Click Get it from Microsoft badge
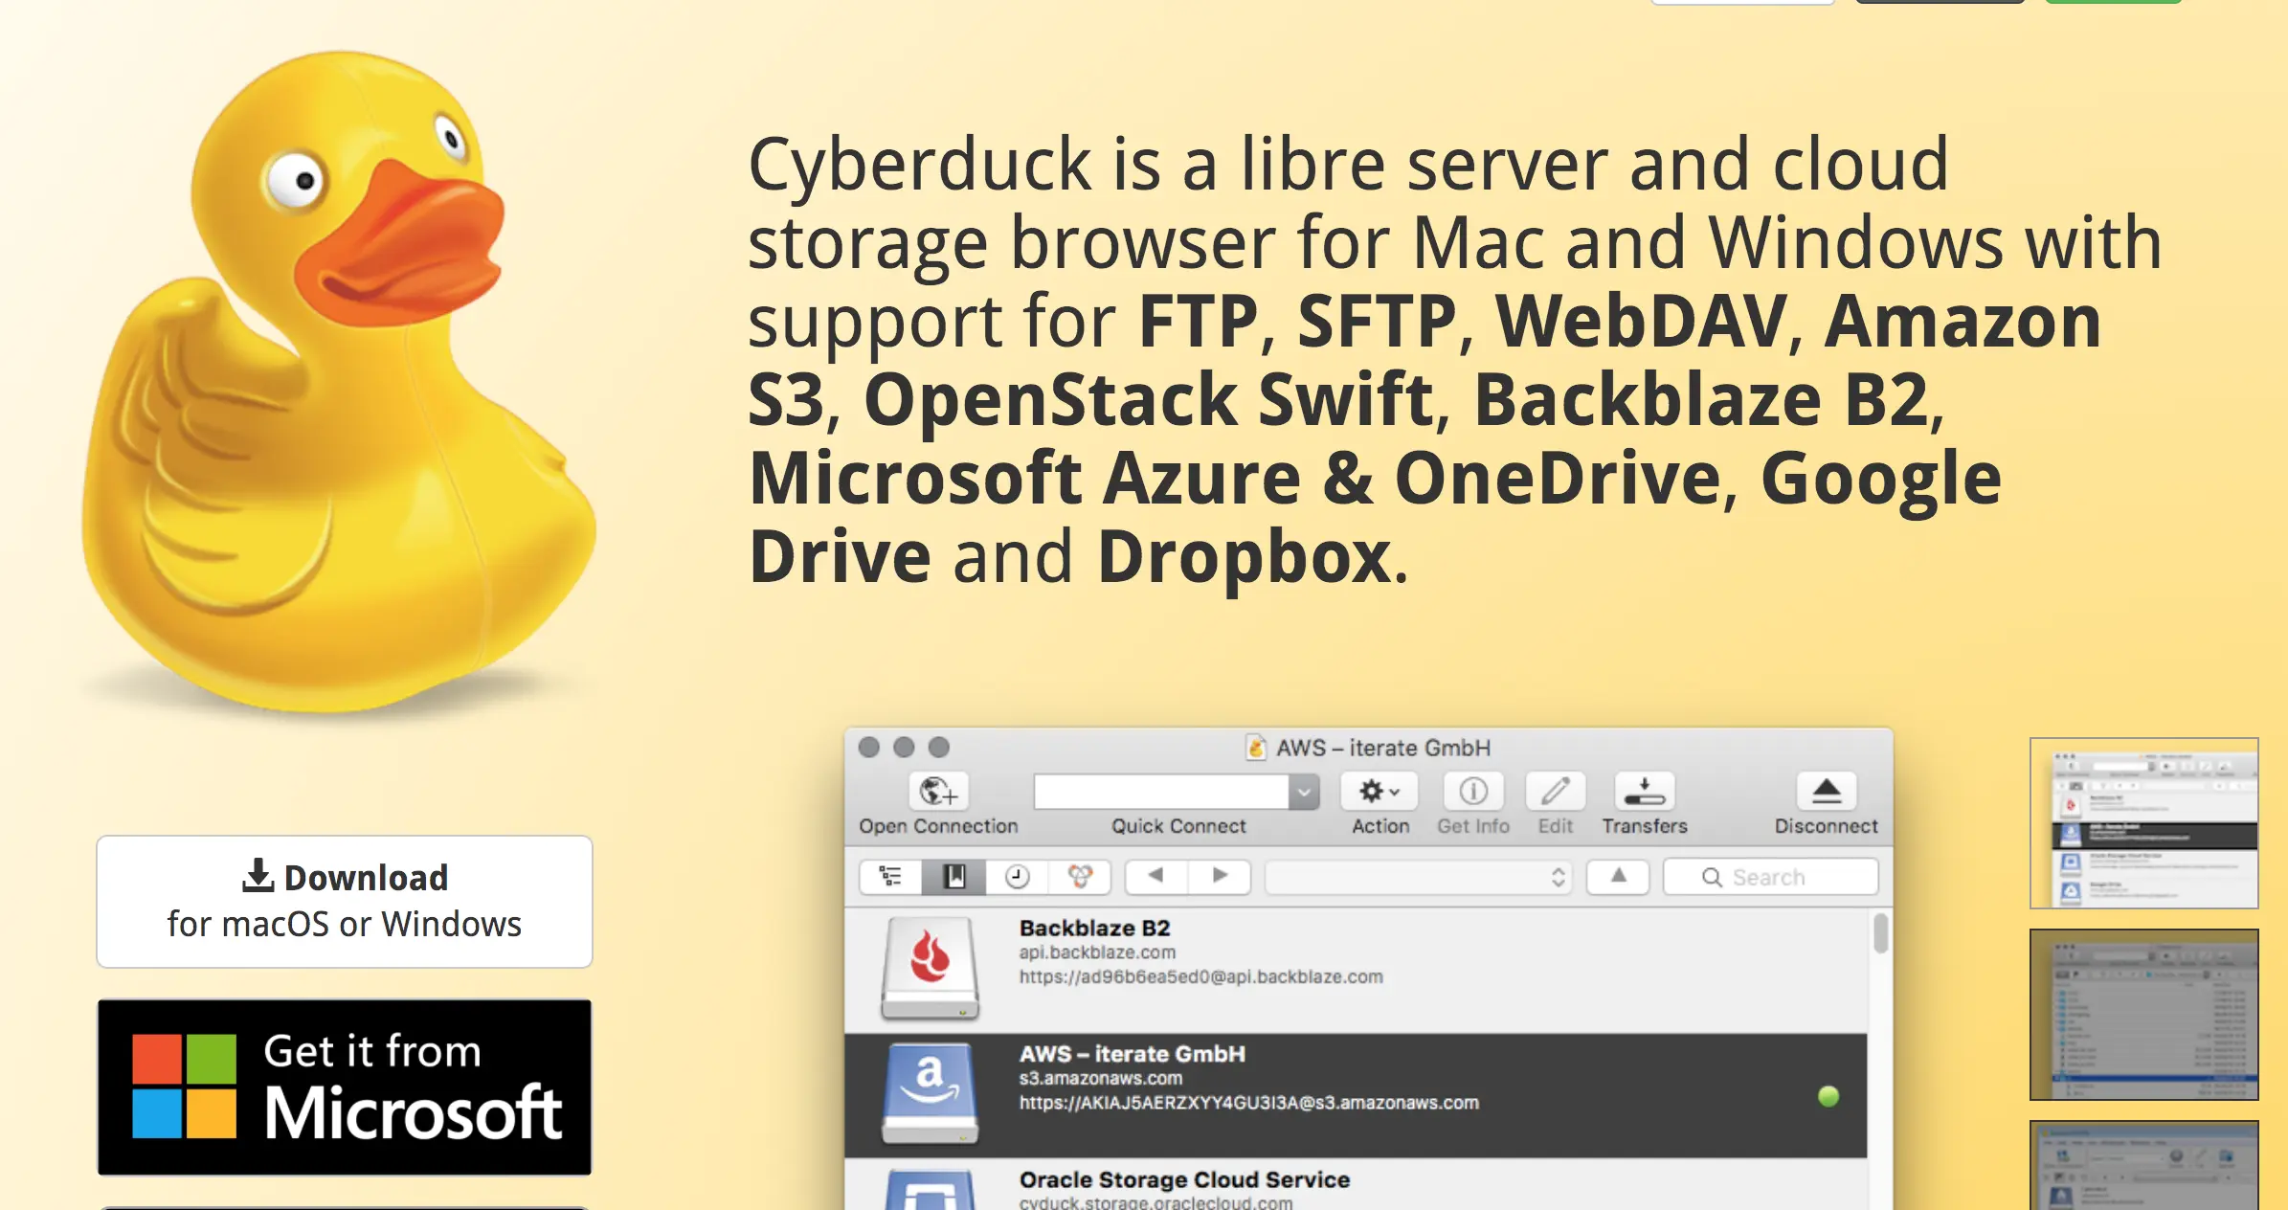 tap(345, 1087)
